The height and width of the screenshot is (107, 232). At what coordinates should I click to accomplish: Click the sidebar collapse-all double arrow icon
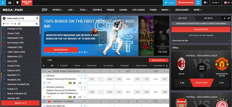click(15, 24)
